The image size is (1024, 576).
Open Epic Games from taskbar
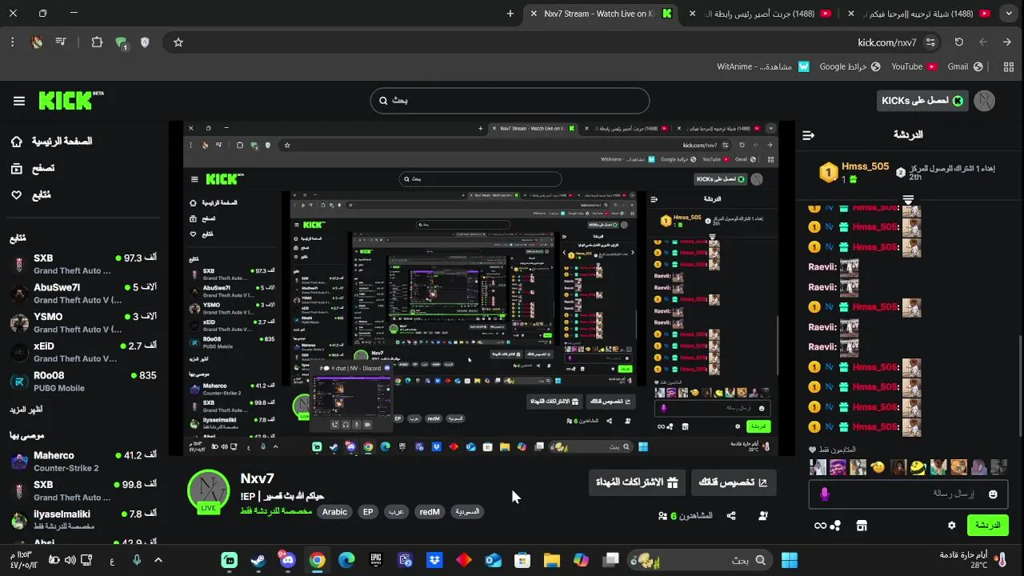[x=376, y=560]
